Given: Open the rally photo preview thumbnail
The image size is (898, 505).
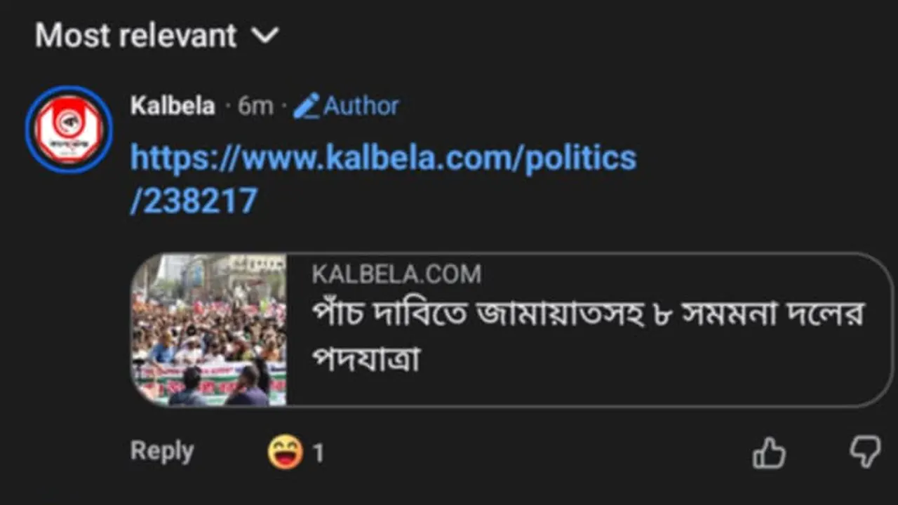Looking at the screenshot, I should click(209, 330).
